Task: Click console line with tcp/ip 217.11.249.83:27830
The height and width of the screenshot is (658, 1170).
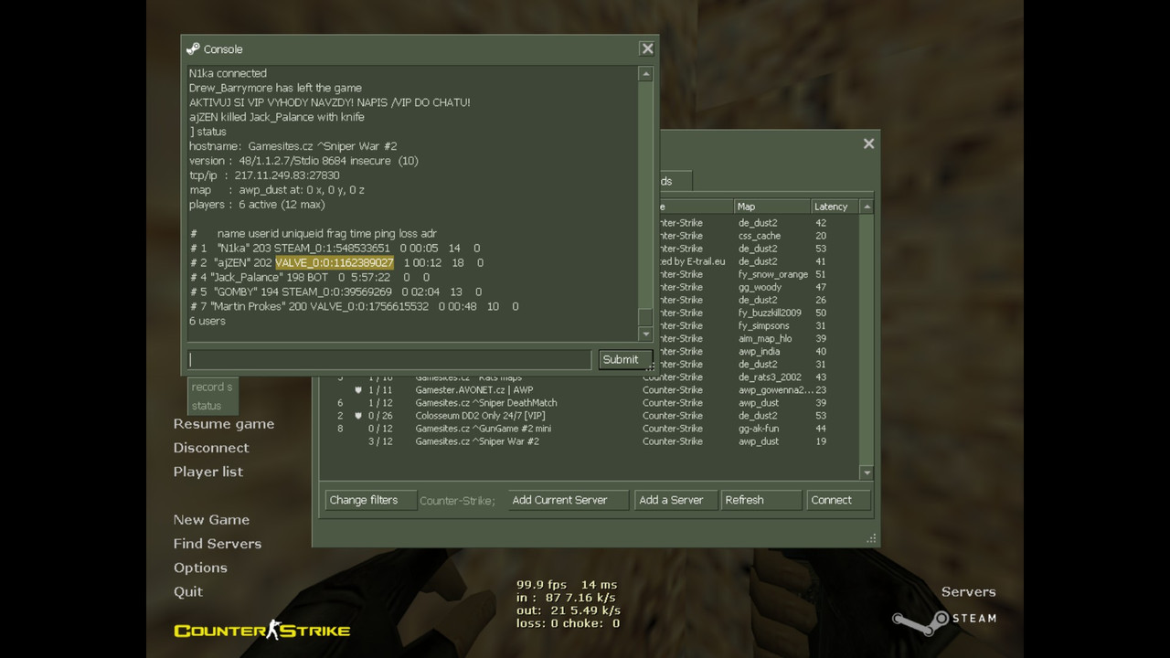Action: pyautogui.click(x=264, y=175)
